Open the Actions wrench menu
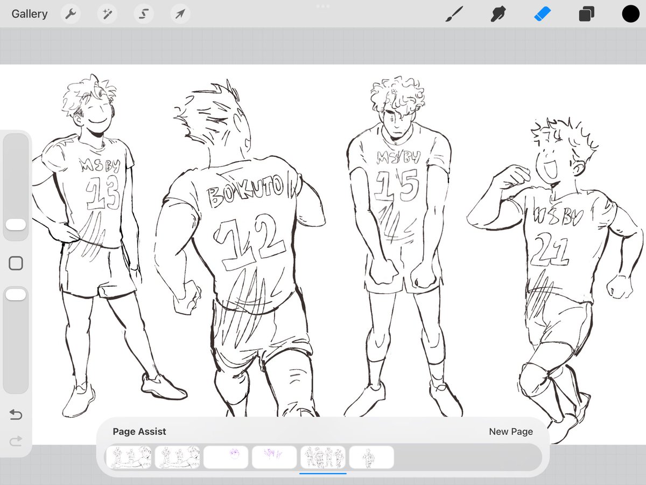Screen dimensions: 646x485 pos(71,14)
